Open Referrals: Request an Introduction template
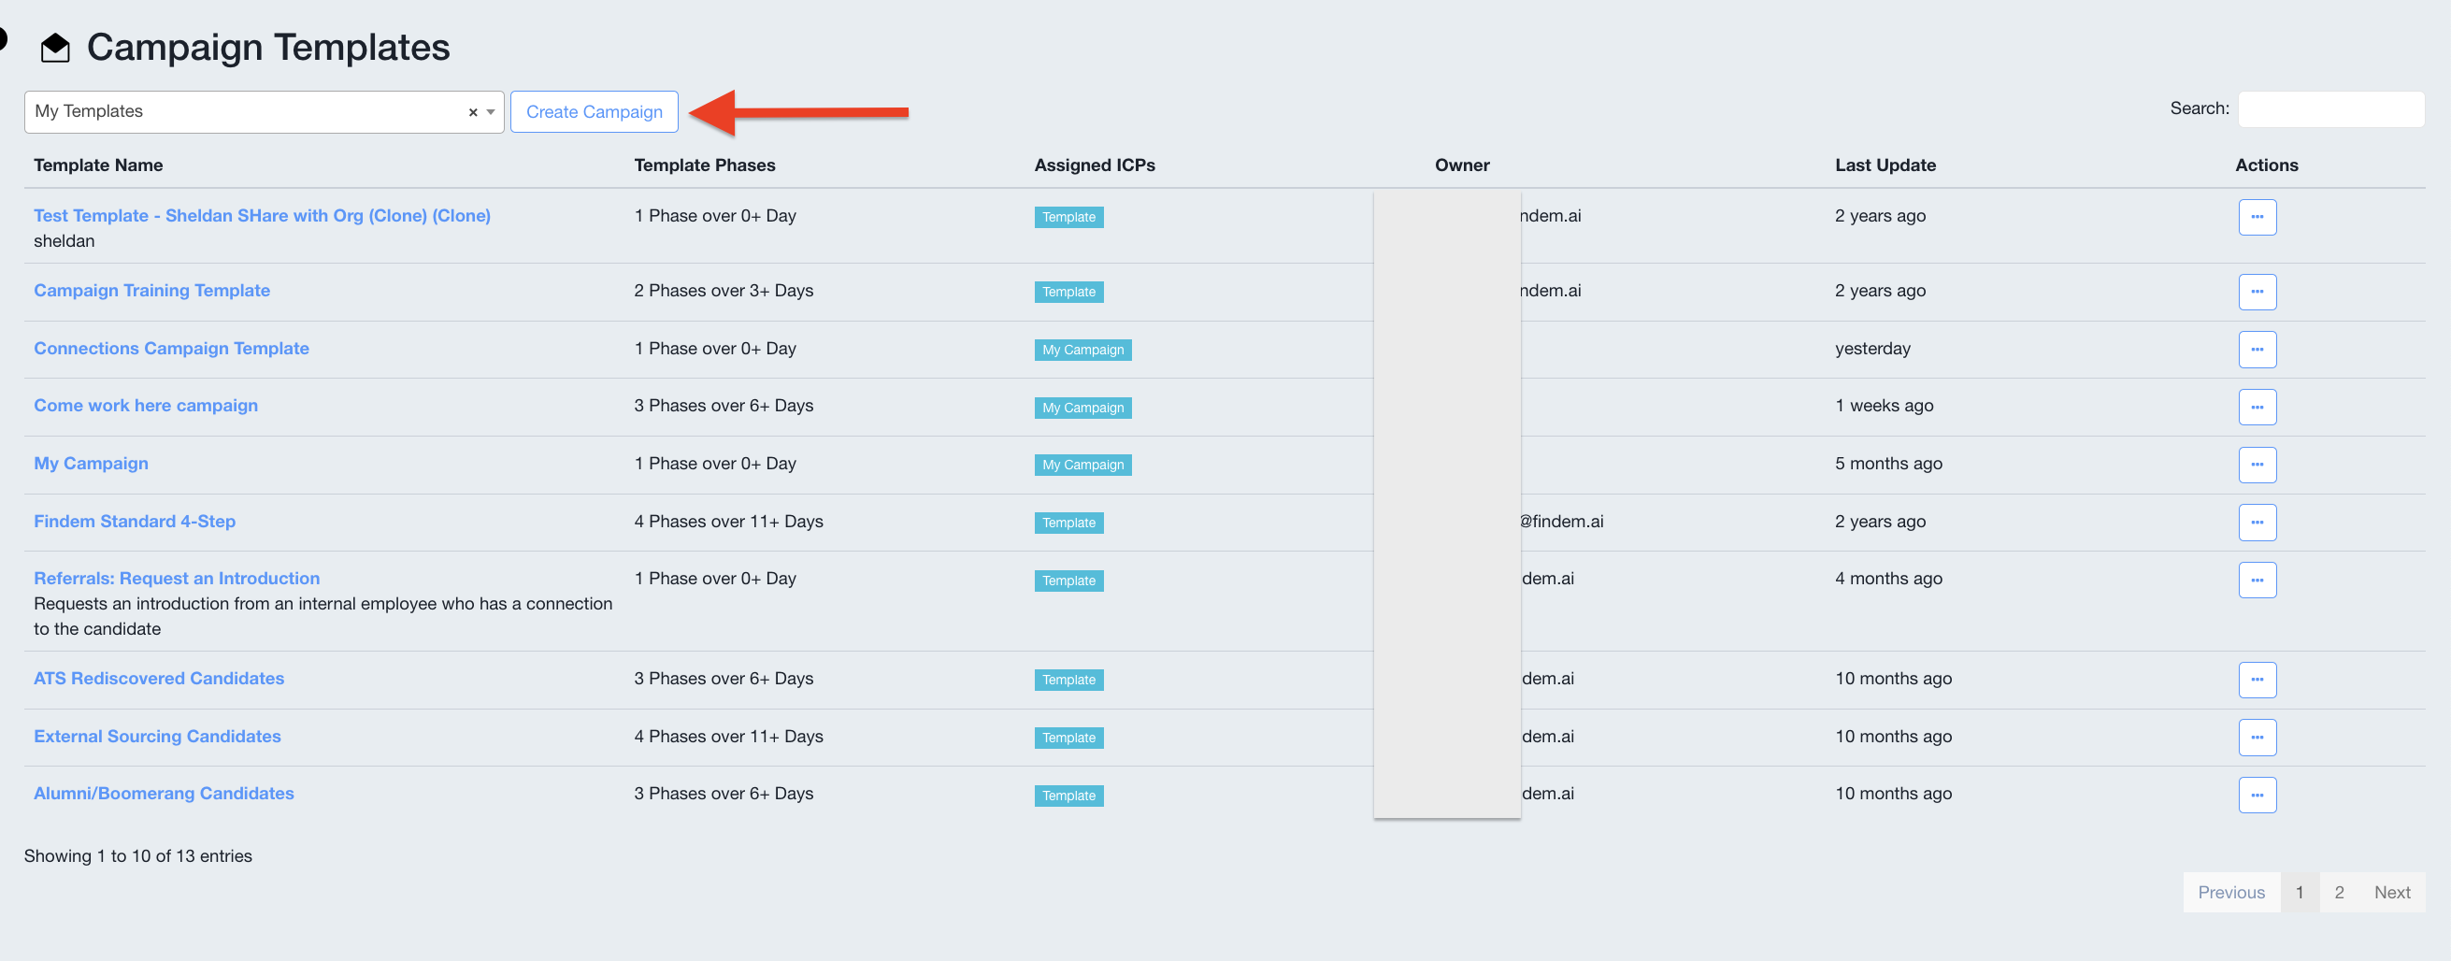Image resolution: width=2451 pixels, height=961 pixels. pyautogui.click(x=177, y=580)
